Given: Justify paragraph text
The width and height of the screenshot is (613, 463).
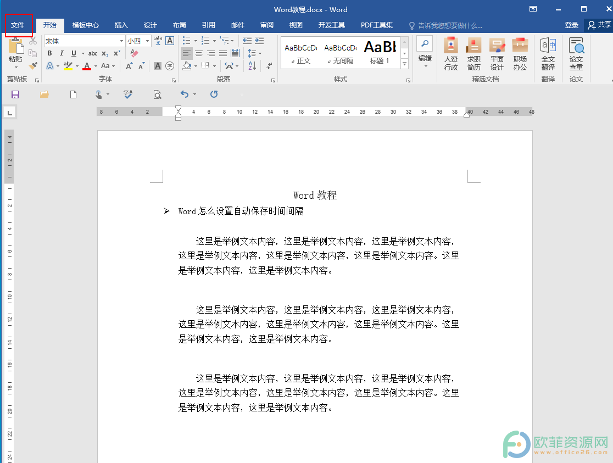Looking at the screenshot, I should point(223,53).
